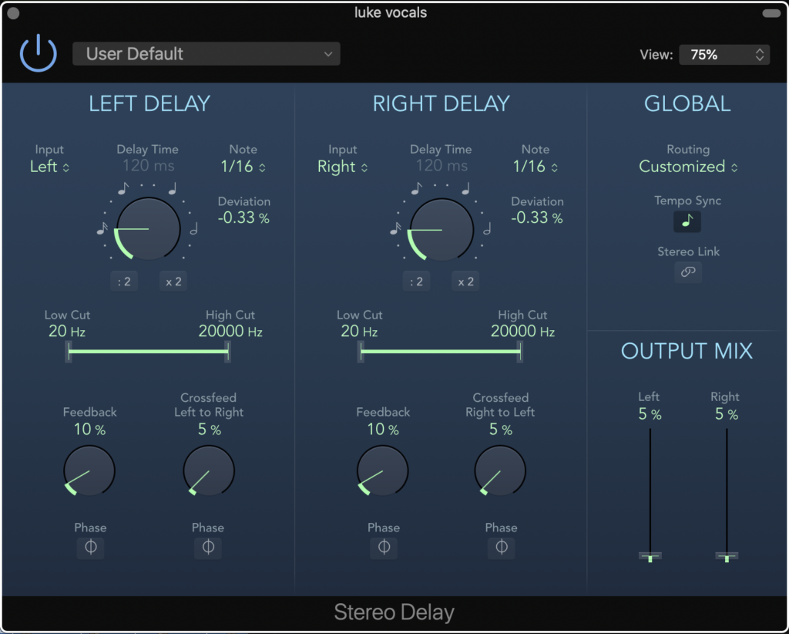Toggle Right Delay Feedback Phase invert
The width and height of the screenshot is (789, 634).
(384, 547)
